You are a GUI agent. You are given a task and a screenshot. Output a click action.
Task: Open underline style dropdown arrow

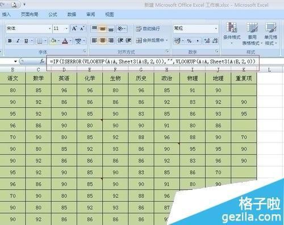point(32,41)
